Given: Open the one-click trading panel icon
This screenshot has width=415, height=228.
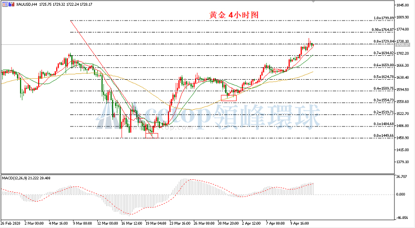Looking at the screenshot, I should pos(5,4).
